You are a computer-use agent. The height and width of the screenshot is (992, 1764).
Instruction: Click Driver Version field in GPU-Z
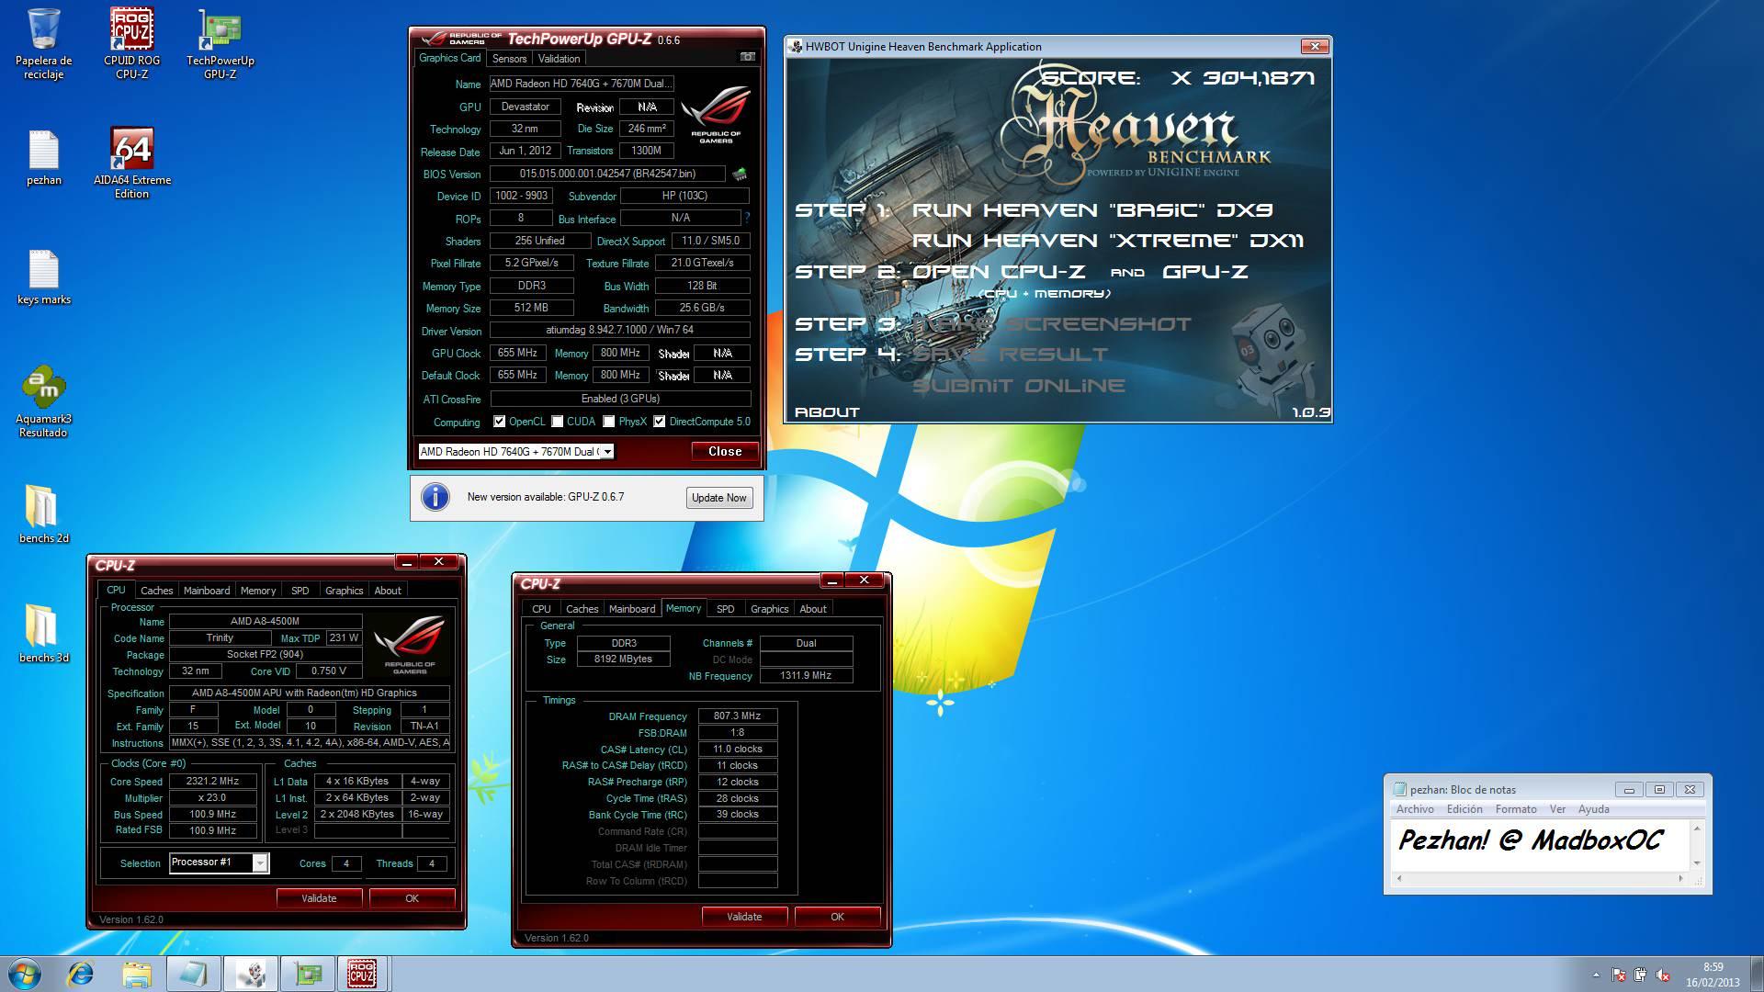pos(620,330)
